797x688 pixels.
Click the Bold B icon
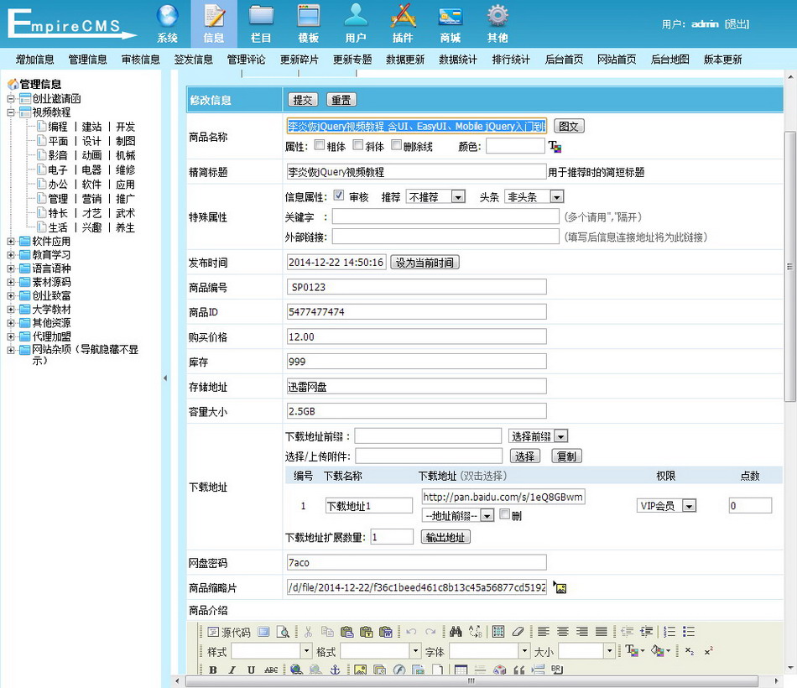(213, 670)
